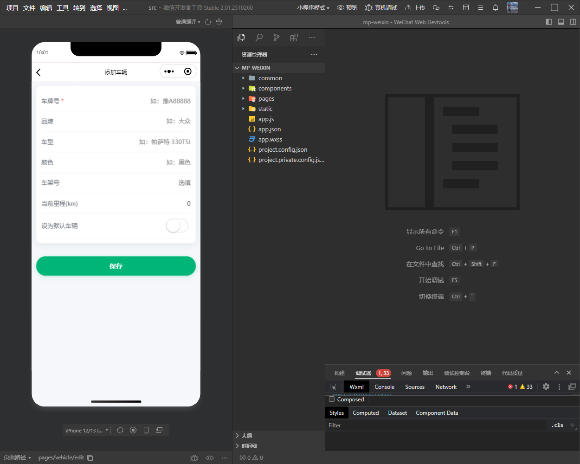Click the Explorer files icon
Viewport: 580px width, 464px height.
coord(241,38)
